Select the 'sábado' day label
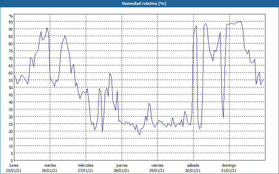 [x=193, y=165]
